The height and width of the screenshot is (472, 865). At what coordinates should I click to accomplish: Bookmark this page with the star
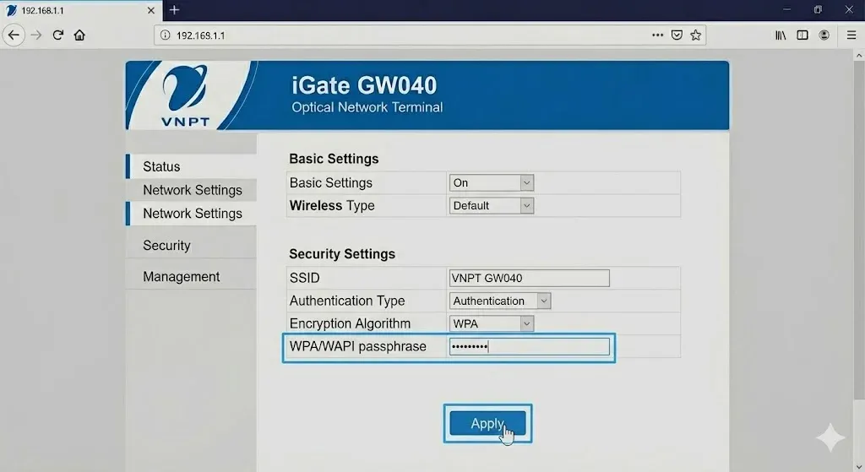tap(696, 35)
